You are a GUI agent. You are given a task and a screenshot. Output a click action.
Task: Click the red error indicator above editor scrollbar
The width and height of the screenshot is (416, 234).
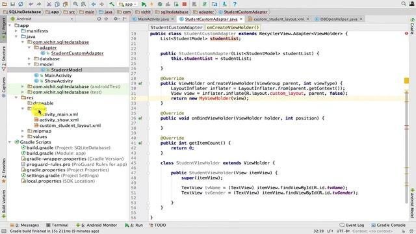[406, 33]
